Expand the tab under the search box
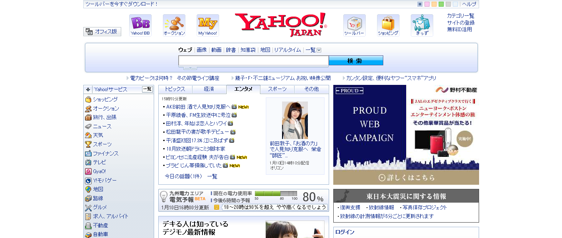This screenshot has height=238, width=562. [x=190, y=68]
